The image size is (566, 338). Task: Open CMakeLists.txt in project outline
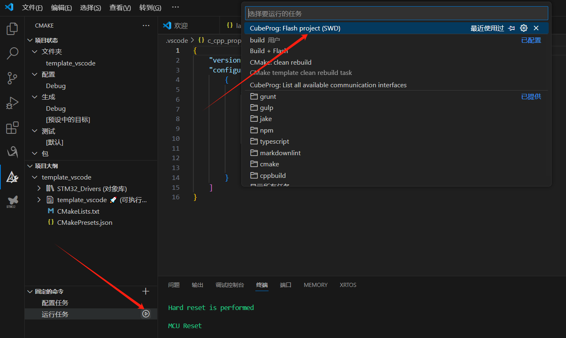pos(78,211)
